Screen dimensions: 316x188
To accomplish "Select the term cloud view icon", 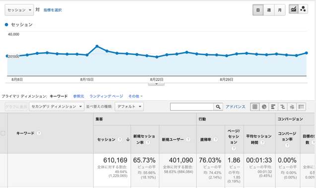I will 292,107.
